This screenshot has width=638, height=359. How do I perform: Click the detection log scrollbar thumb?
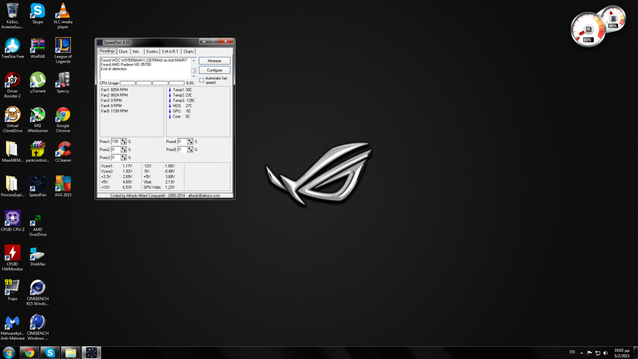point(194,70)
